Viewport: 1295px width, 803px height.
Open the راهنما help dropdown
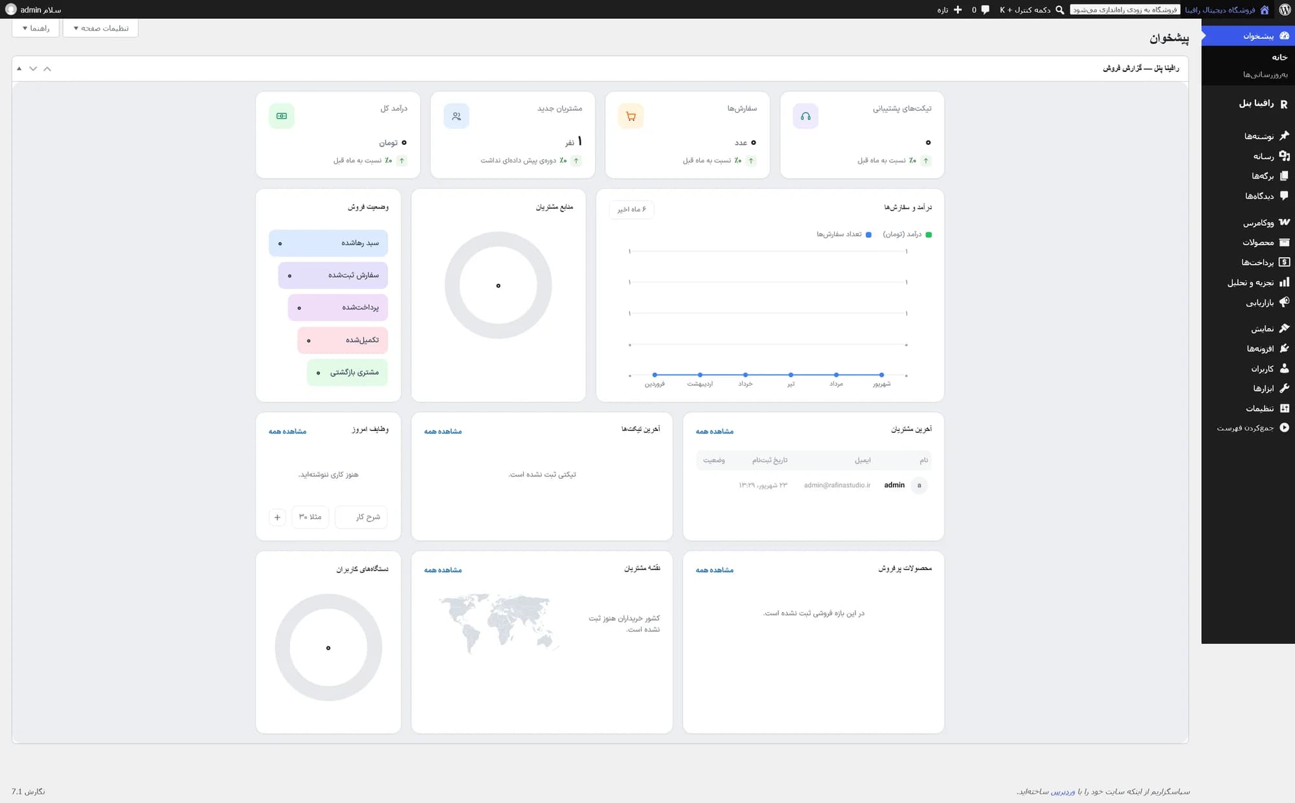coord(36,28)
